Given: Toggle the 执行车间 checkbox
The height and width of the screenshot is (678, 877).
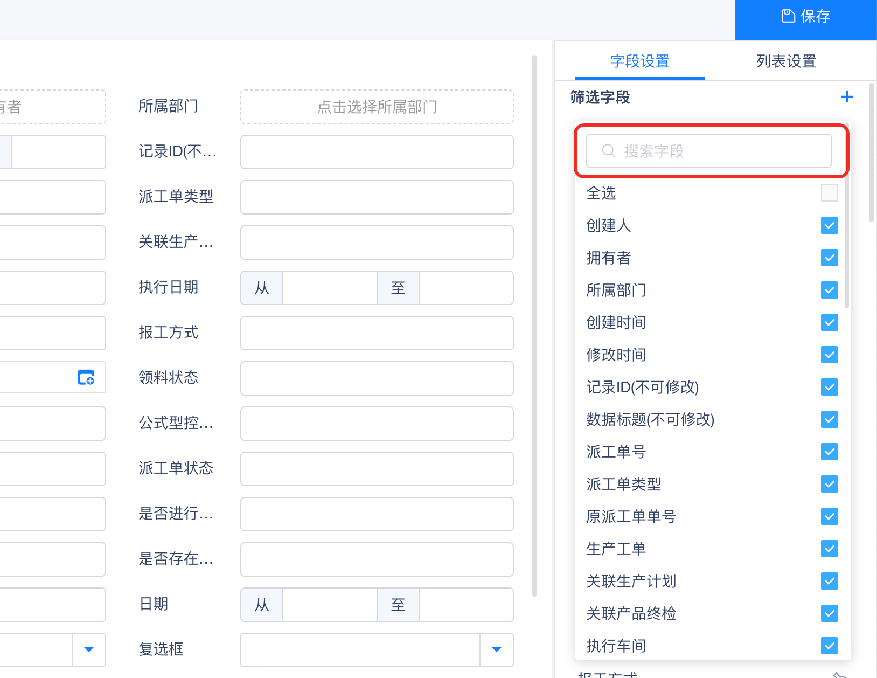Looking at the screenshot, I should [830, 646].
